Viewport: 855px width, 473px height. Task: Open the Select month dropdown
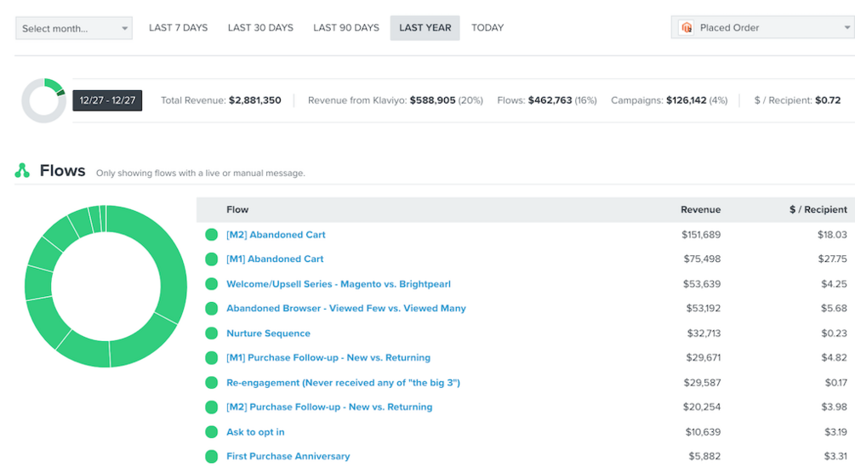point(74,28)
